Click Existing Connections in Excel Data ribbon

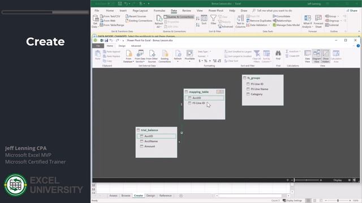tap(139, 21)
